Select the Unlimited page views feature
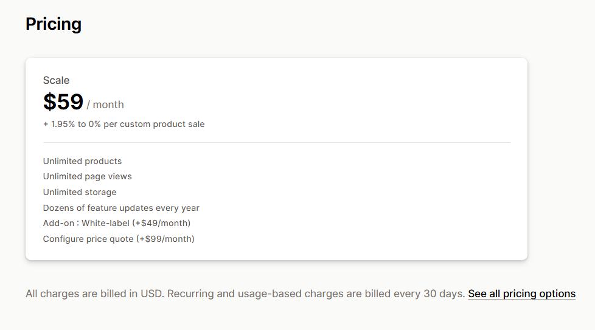Viewport: 595px width, 330px height. tap(87, 176)
